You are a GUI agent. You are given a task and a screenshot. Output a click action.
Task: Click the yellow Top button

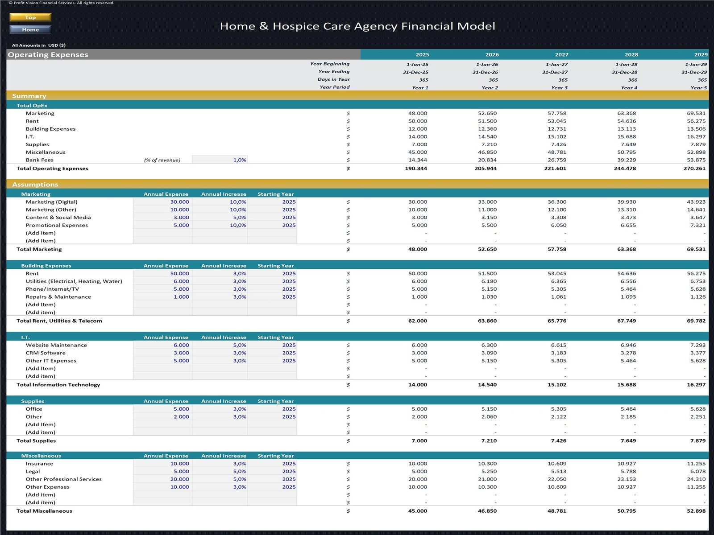30,17
